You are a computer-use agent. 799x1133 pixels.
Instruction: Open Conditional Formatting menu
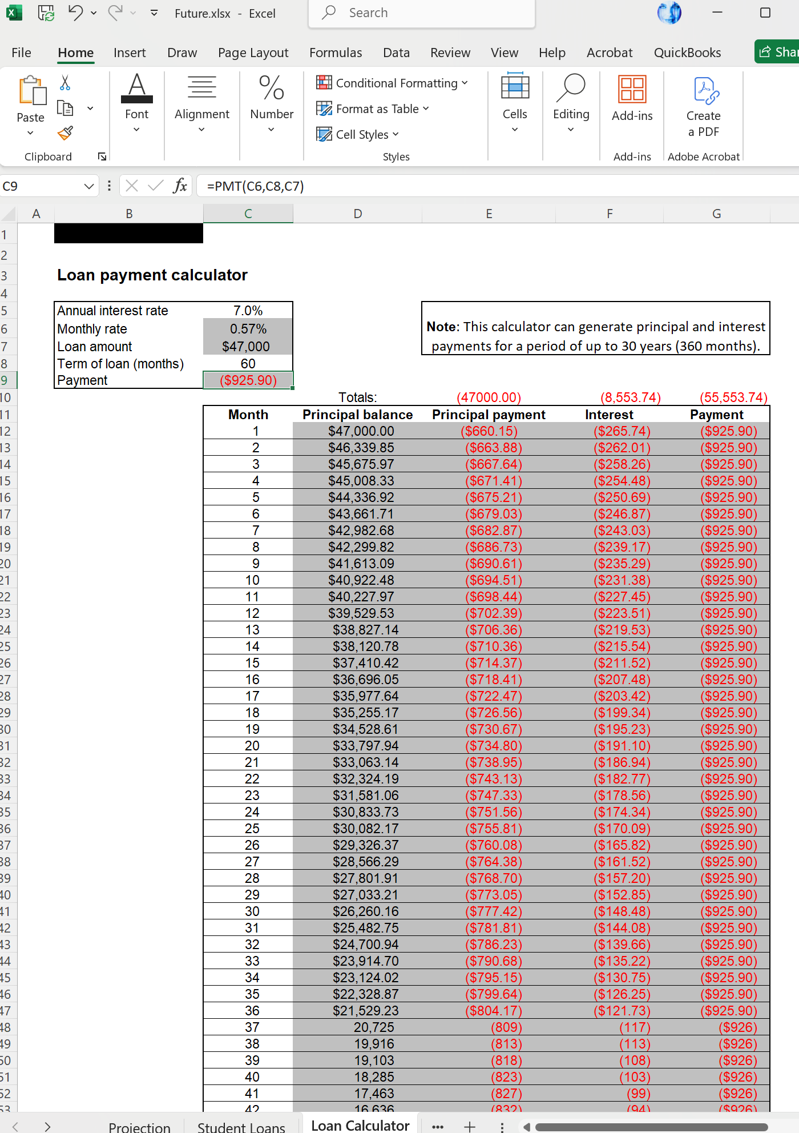pos(392,83)
